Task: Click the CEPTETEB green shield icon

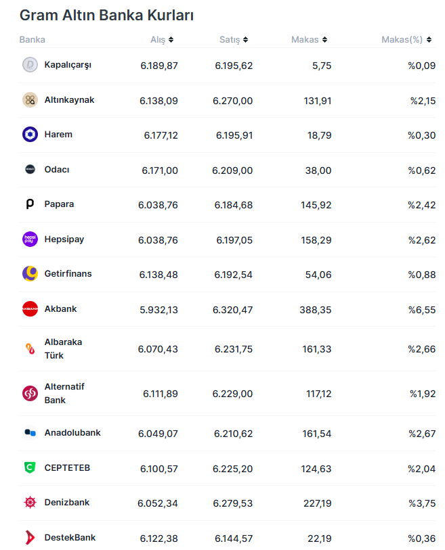Action: [30, 468]
